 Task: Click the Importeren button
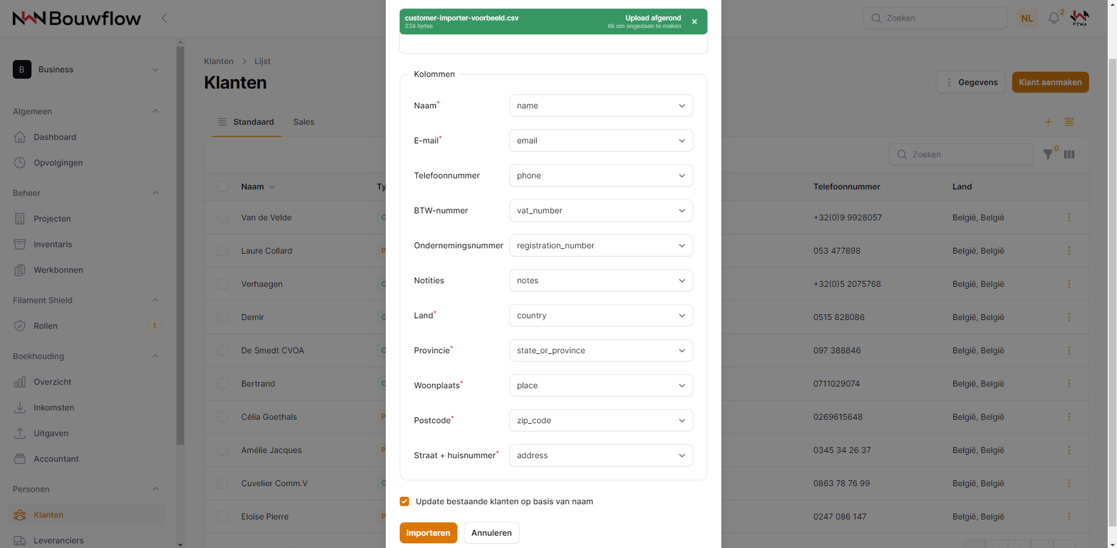[x=428, y=533]
